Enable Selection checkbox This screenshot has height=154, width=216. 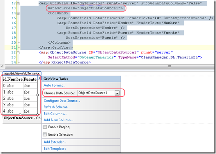coord(45,134)
